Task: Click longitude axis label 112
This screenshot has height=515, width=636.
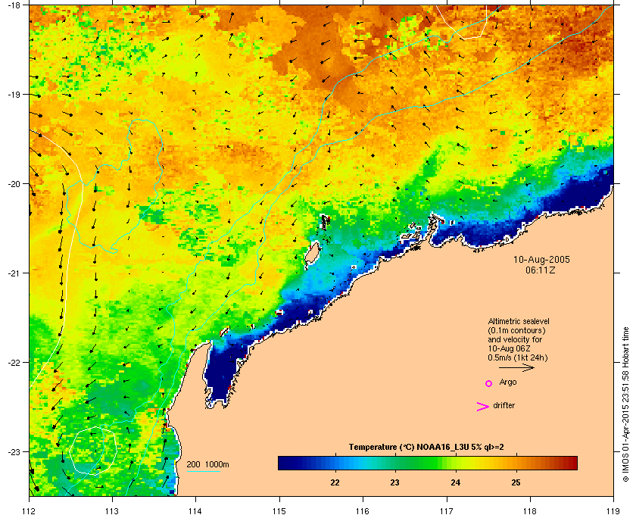Action: click(30, 510)
